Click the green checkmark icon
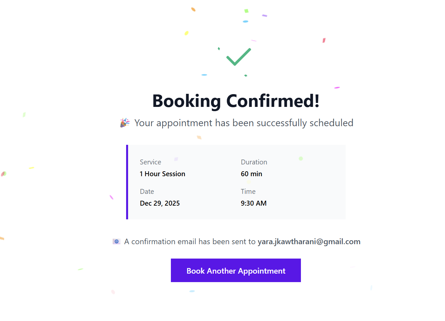 pyautogui.click(x=239, y=57)
